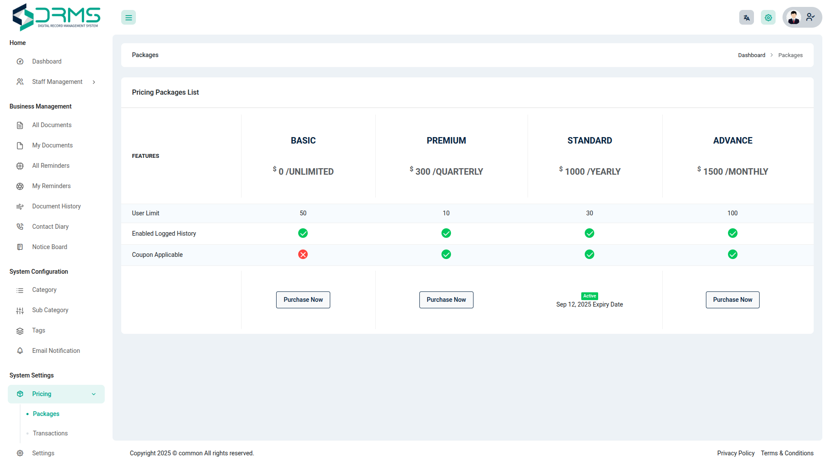Click the Contact Diary phone icon
Viewport: 831px width, 467px height.
click(x=20, y=227)
